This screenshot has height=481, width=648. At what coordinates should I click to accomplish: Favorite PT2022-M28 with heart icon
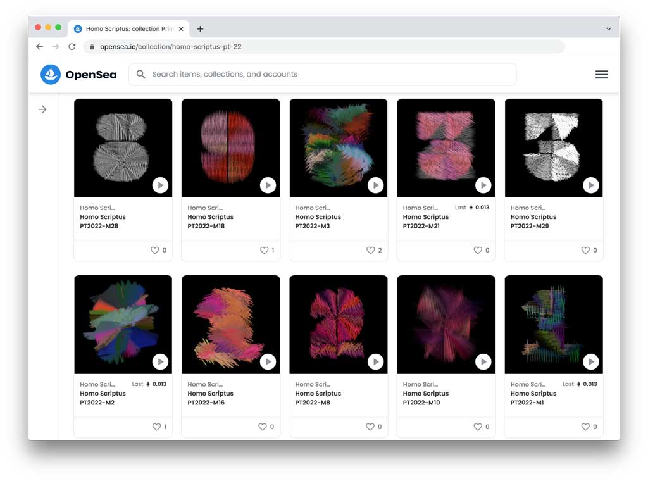tap(154, 250)
